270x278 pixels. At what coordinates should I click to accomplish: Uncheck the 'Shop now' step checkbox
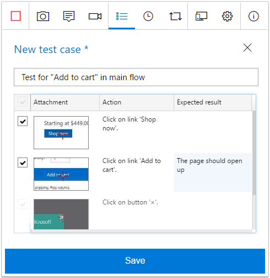[x=23, y=121]
